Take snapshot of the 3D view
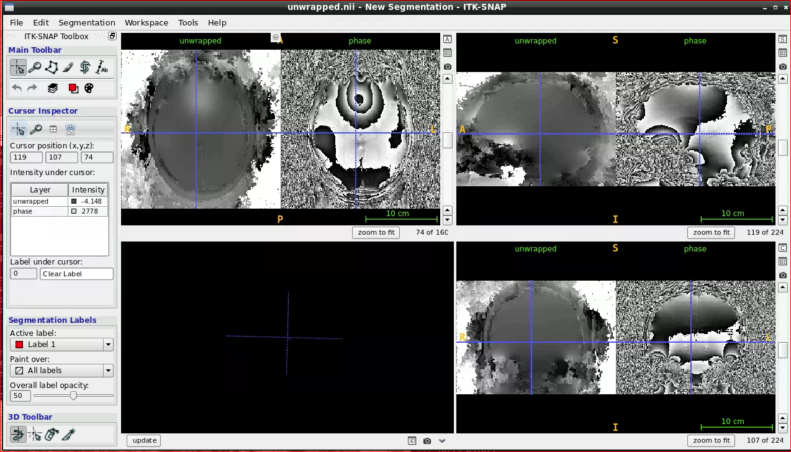Screen dimensions: 791x452 427,441
